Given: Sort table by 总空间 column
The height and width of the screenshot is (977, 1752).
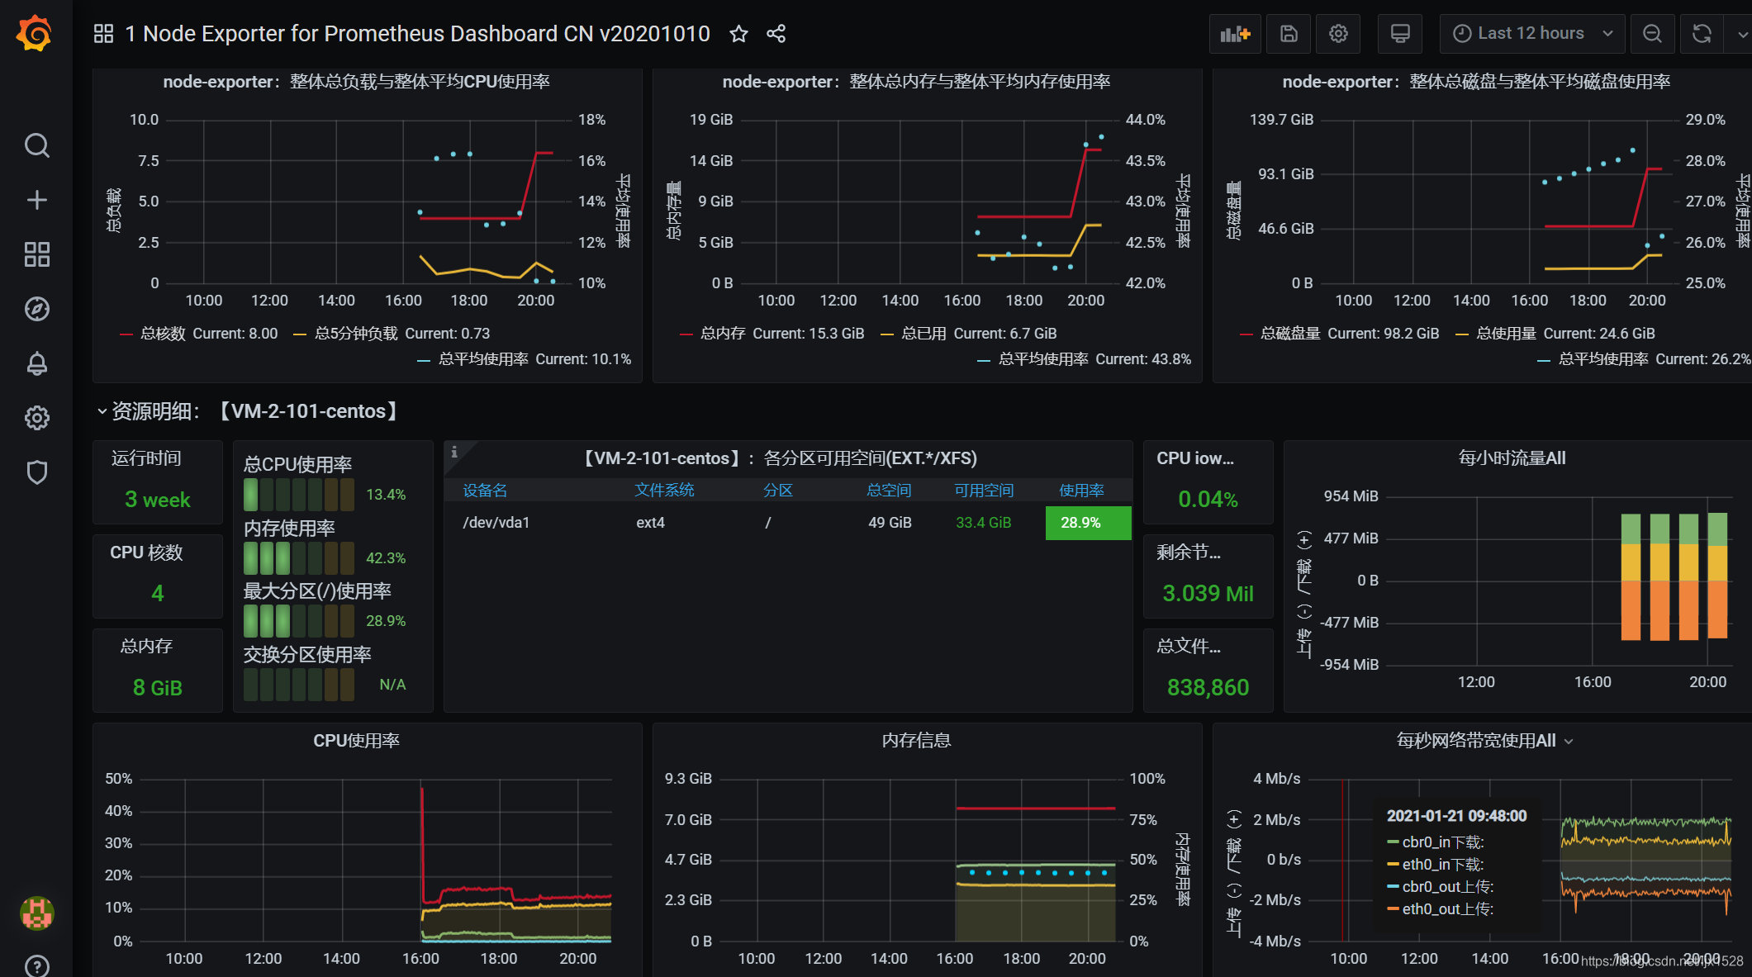Looking at the screenshot, I should pos(889,491).
